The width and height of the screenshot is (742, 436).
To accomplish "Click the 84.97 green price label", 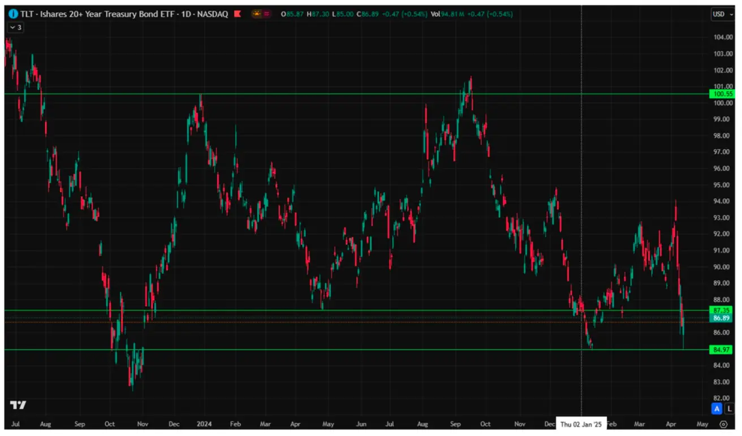I will (x=721, y=350).
